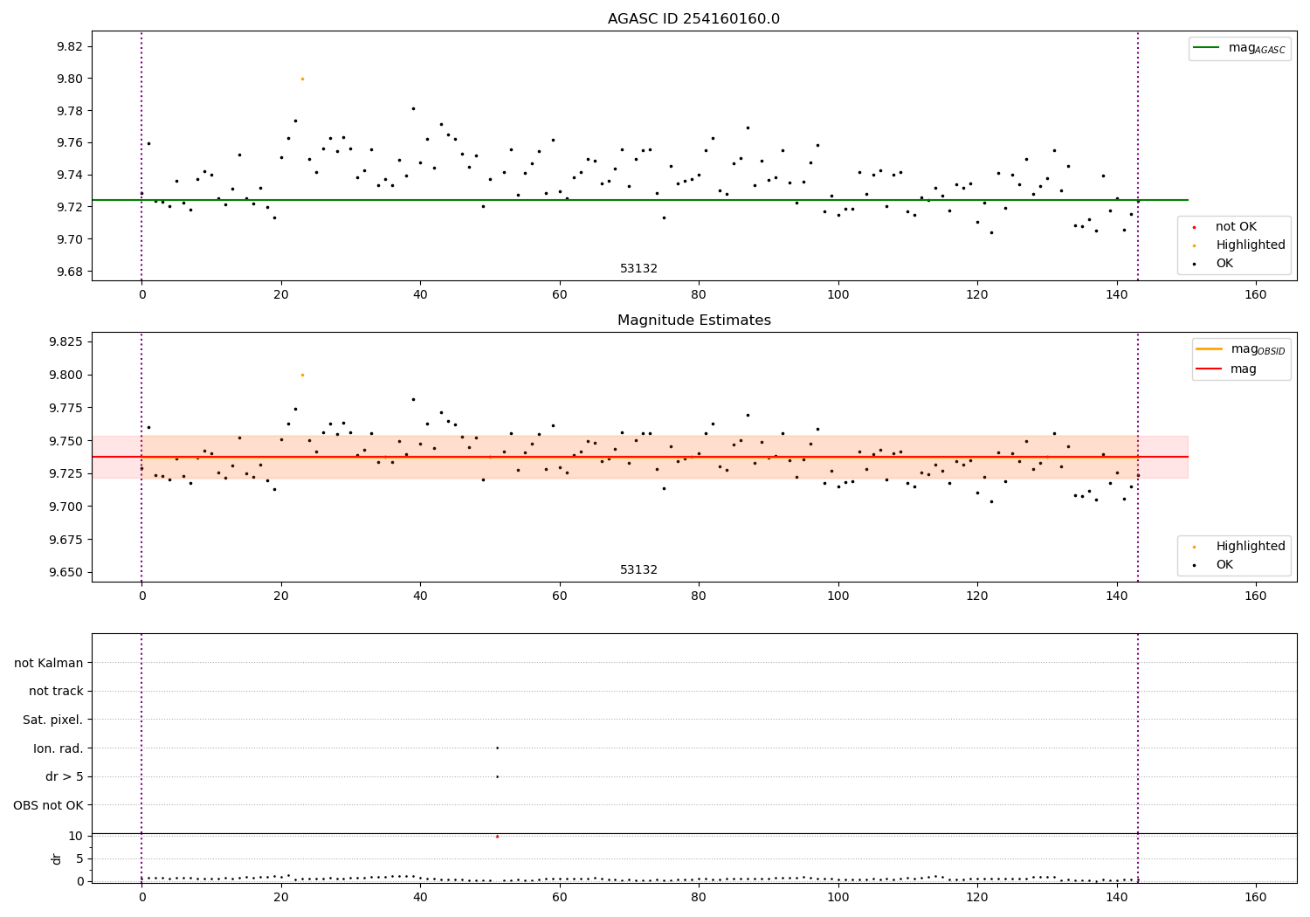Select the mag AGASC legend entry in top plot
The height and width of the screenshot is (917, 1310).
[1239, 48]
